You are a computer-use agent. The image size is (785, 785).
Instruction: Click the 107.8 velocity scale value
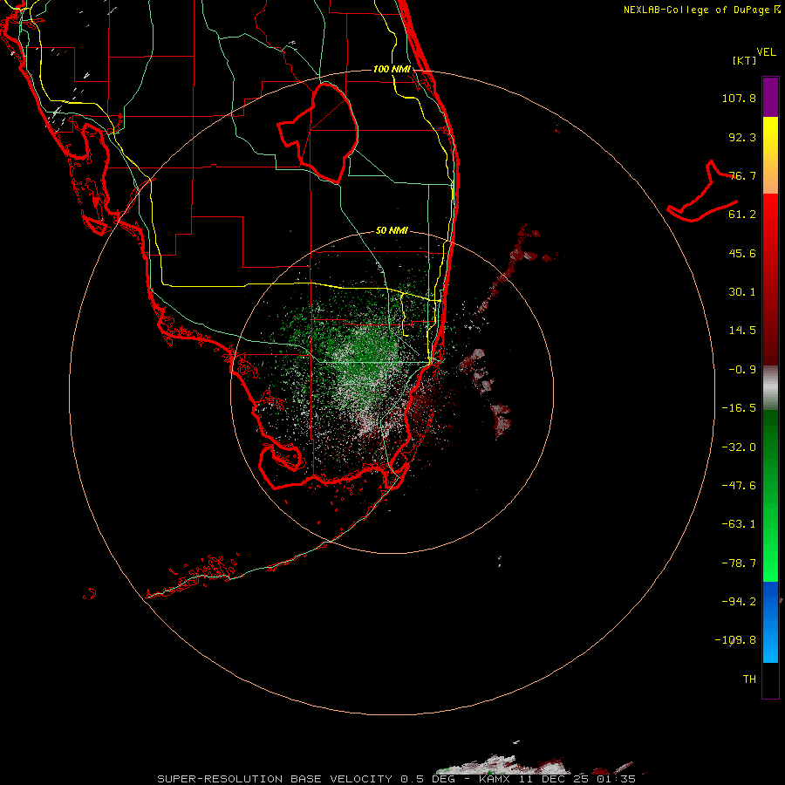[x=739, y=98]
